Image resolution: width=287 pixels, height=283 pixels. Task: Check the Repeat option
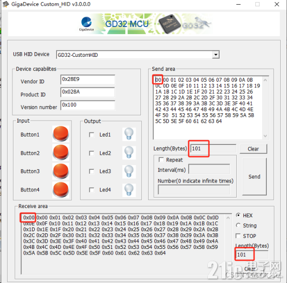pyautogui.click(x=161, y=160)
